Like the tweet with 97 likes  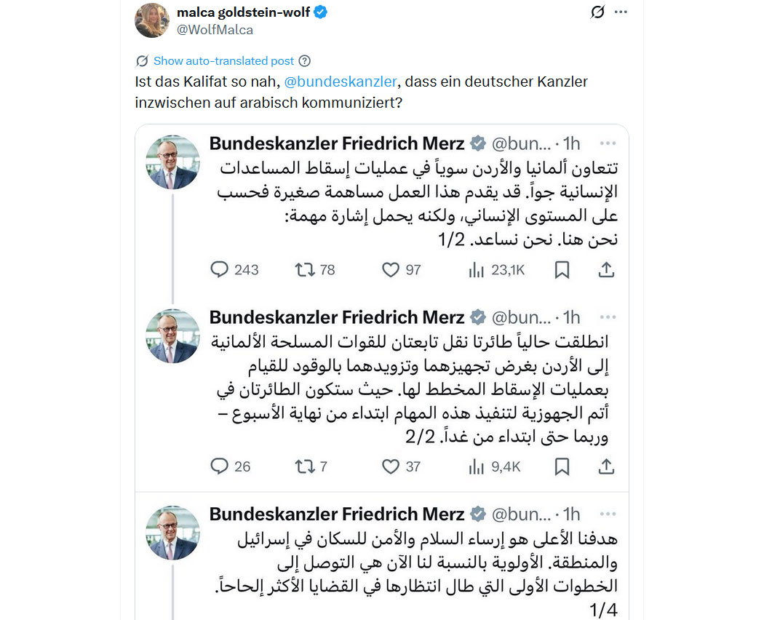(390, 269)
